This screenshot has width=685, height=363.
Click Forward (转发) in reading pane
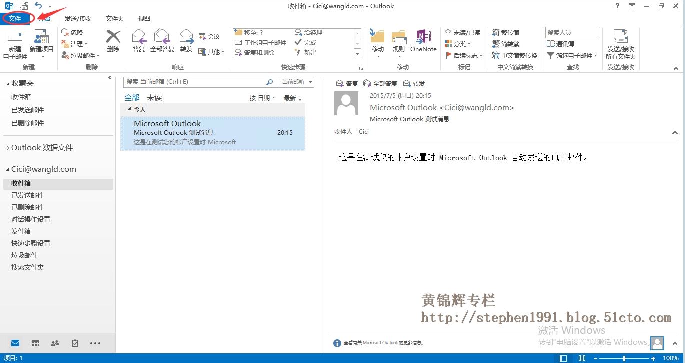coord(414,83)
